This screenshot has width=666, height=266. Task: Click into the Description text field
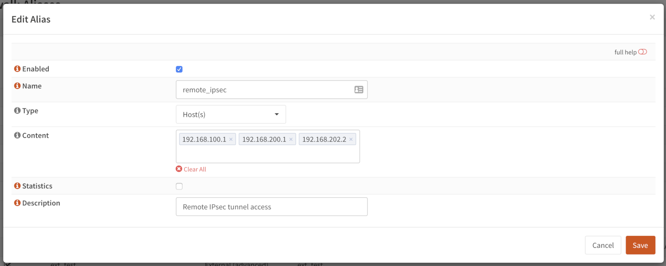click(271, 207)
